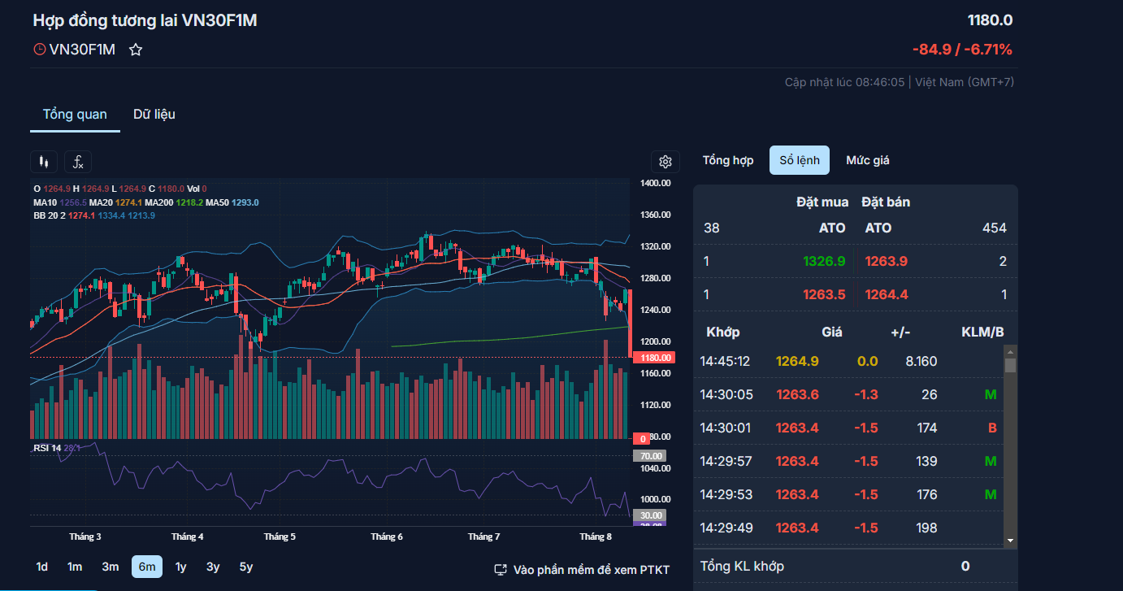This screenshot has height=591, width=1123.
Task: Open the Tổng hợp panel tab
Action: 728,160
